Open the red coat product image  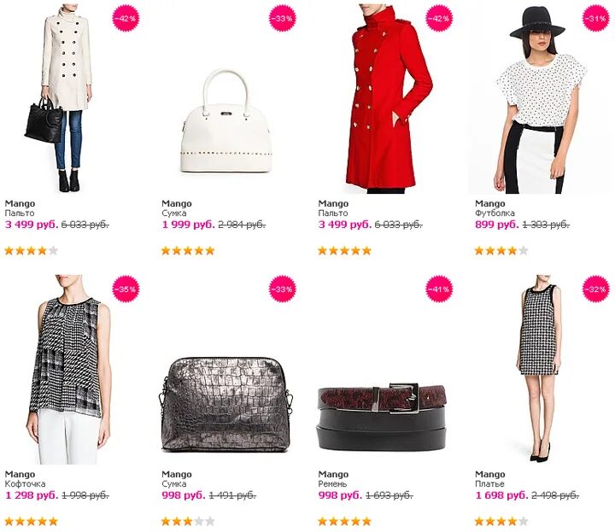(389, 99)
